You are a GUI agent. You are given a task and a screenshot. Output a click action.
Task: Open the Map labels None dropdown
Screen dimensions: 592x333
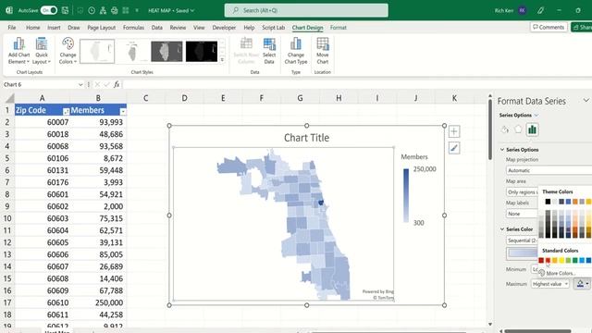pyautogui.click(x=522, y=214)
